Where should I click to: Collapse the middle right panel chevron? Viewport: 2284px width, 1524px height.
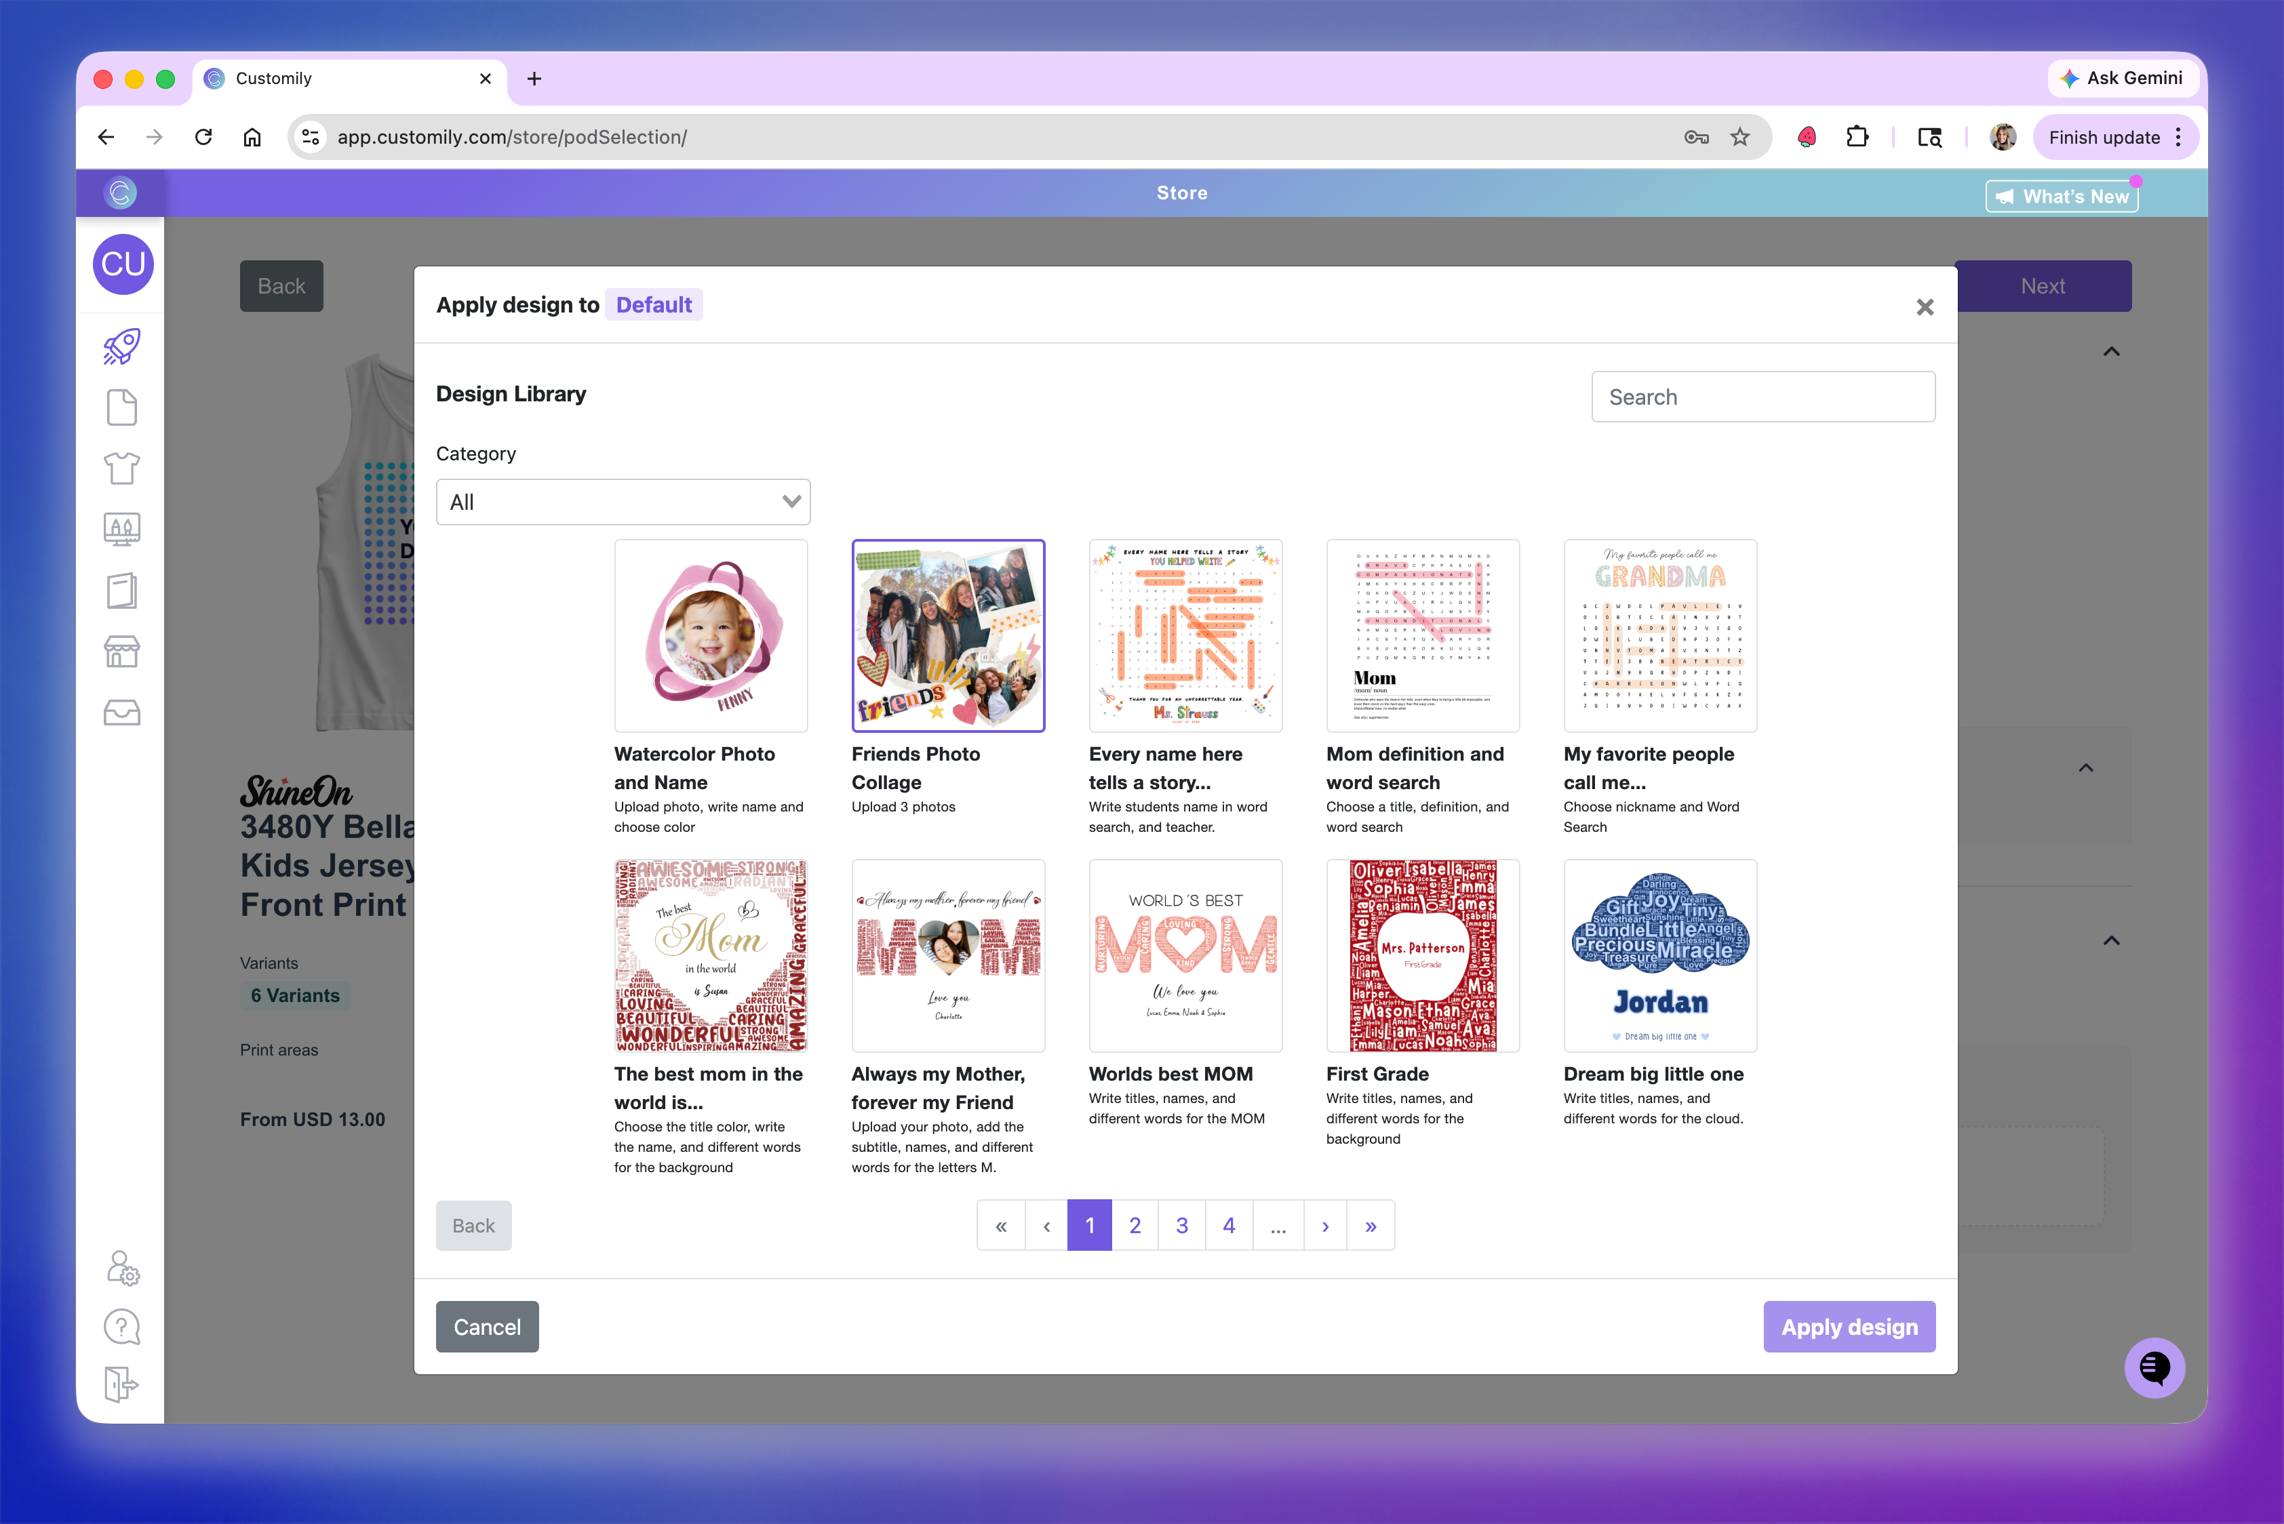pos(2086,768)
